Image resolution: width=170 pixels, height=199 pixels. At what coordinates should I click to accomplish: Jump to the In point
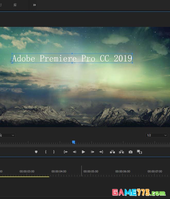pyautogui.click(x=65, y=152)
